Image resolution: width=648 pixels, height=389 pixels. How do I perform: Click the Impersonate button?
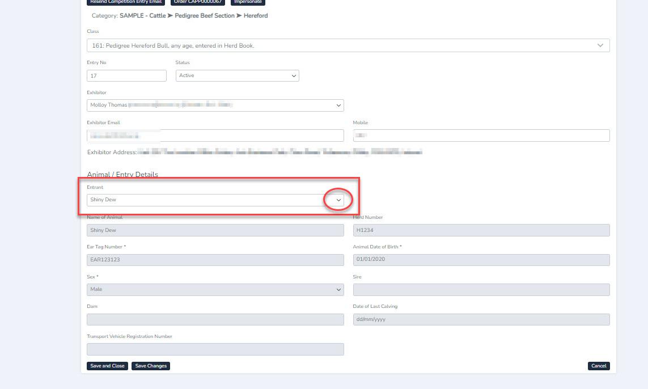248,2
